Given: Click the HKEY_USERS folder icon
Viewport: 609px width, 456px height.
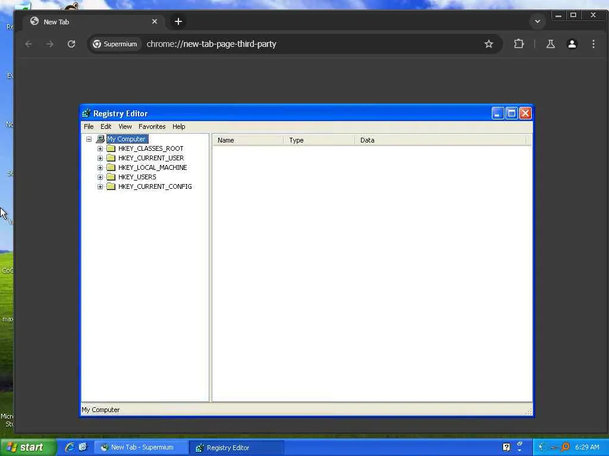Looking at the screenshot, I should 111,177.
